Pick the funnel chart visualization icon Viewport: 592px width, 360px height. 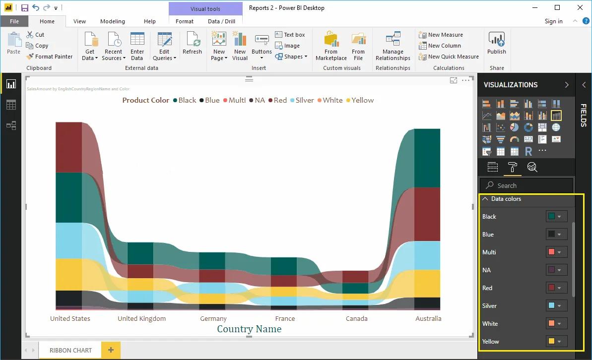pos(500,139)
